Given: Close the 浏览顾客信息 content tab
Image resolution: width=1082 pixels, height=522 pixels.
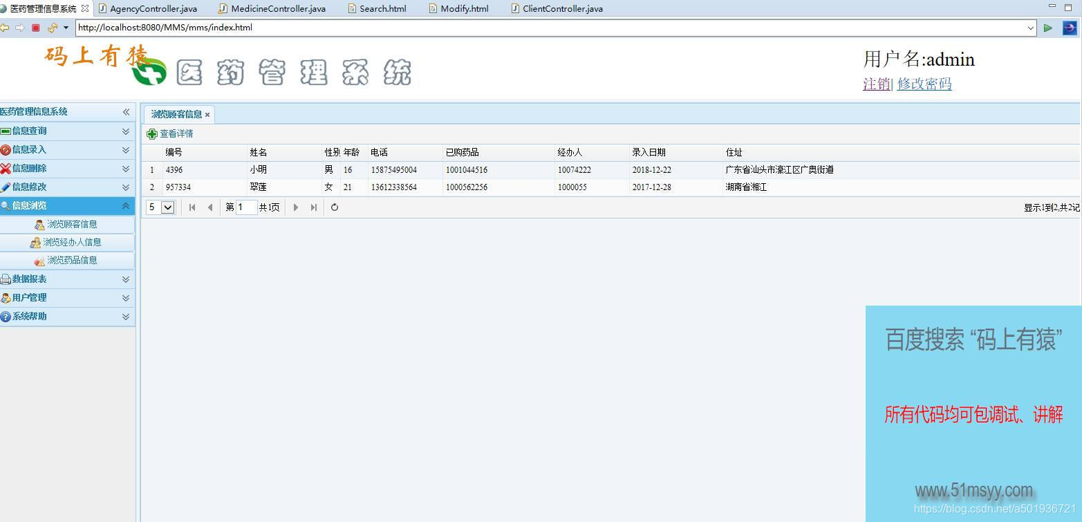Looking at the screenshot, I should (207, 115).
